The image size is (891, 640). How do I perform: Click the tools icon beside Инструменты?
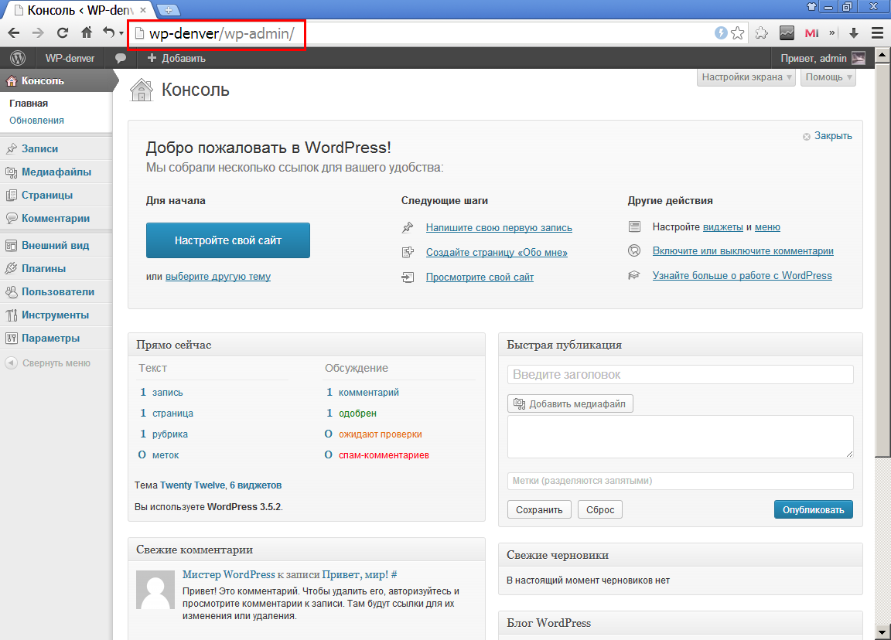click(x=12, y=315)
